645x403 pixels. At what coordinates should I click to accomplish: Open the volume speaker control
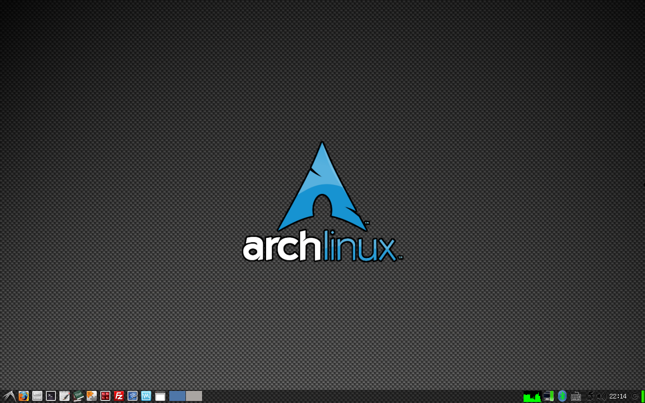point(601,396)
